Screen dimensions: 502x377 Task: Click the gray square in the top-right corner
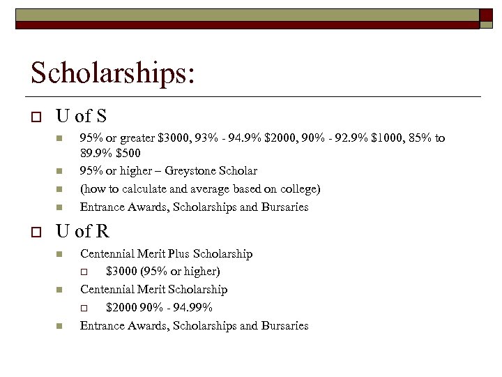[490, 15]
